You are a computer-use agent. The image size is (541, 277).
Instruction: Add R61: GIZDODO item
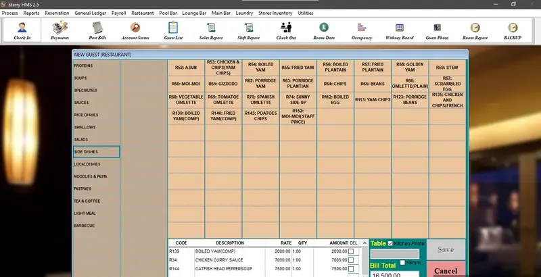coord(223,84)
